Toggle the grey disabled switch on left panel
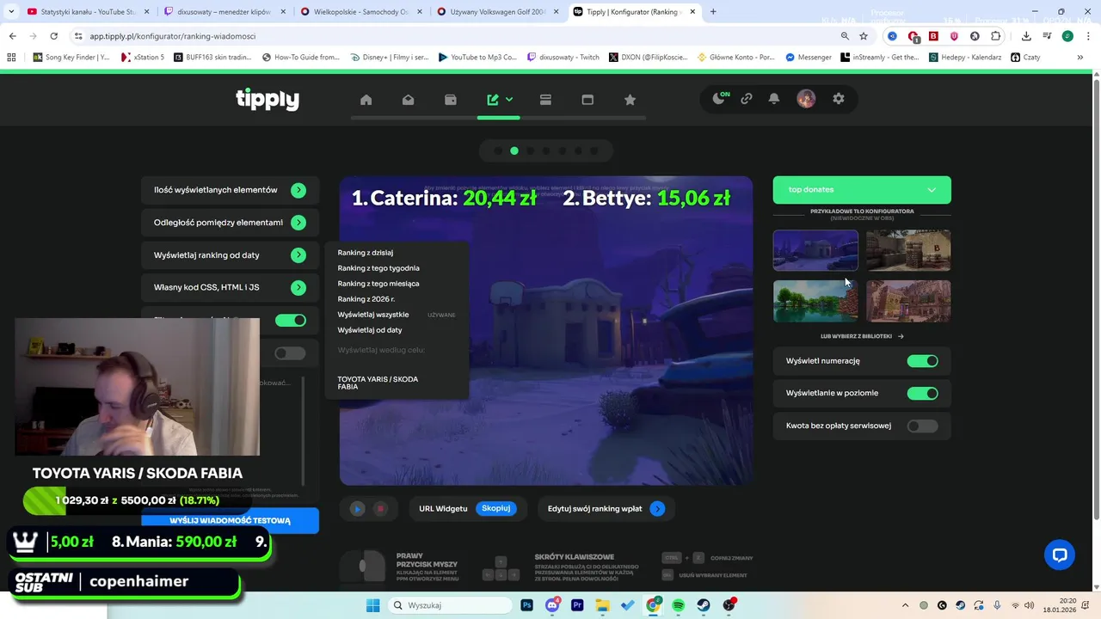 (x=291, y=353)
